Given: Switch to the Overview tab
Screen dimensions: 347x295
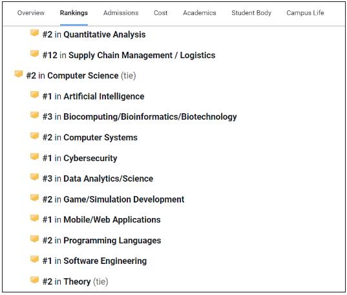Looking at the screenshot, I should (31, 13).
